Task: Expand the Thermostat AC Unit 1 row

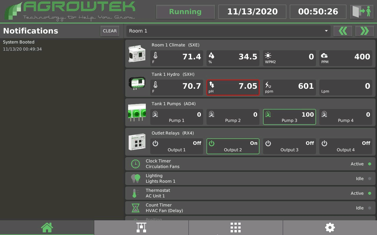Action: tap(250, 193)
